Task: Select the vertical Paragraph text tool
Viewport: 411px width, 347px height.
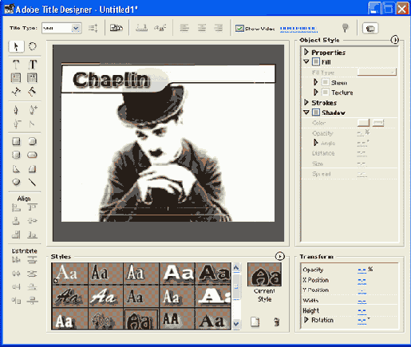Action: (33, 78)
